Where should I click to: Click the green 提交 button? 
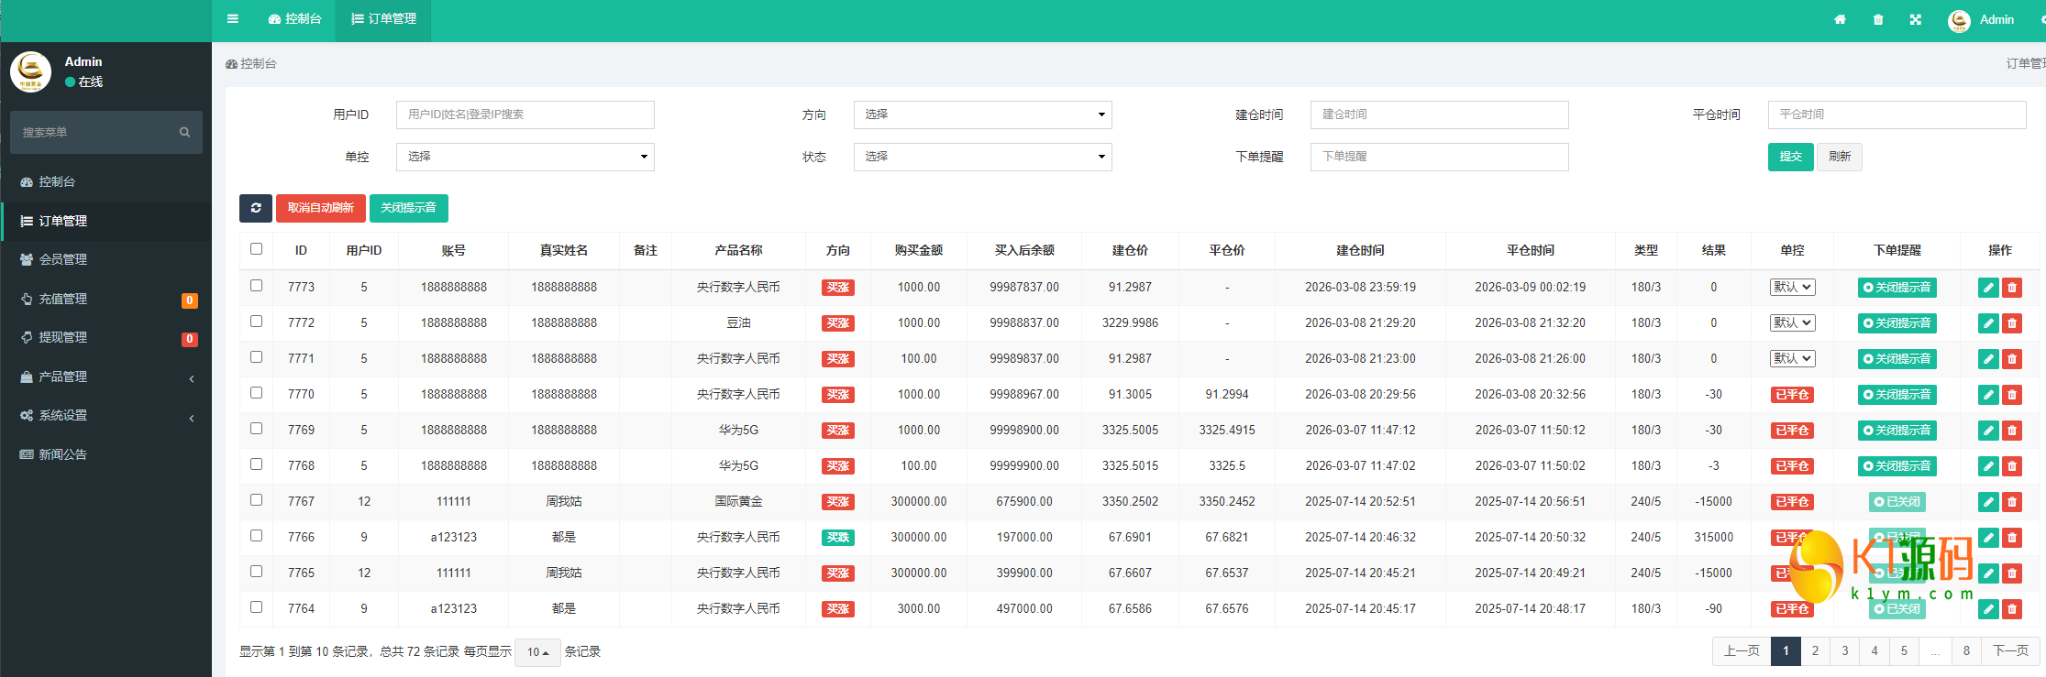click(1790, 157)
